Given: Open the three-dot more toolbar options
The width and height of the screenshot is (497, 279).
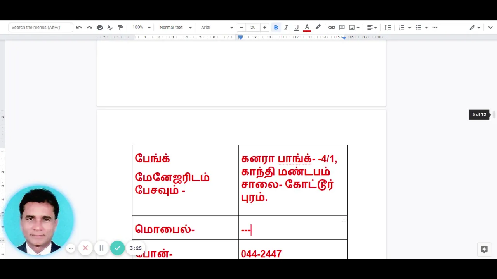Looking at the screenshot, I should 435,28.
